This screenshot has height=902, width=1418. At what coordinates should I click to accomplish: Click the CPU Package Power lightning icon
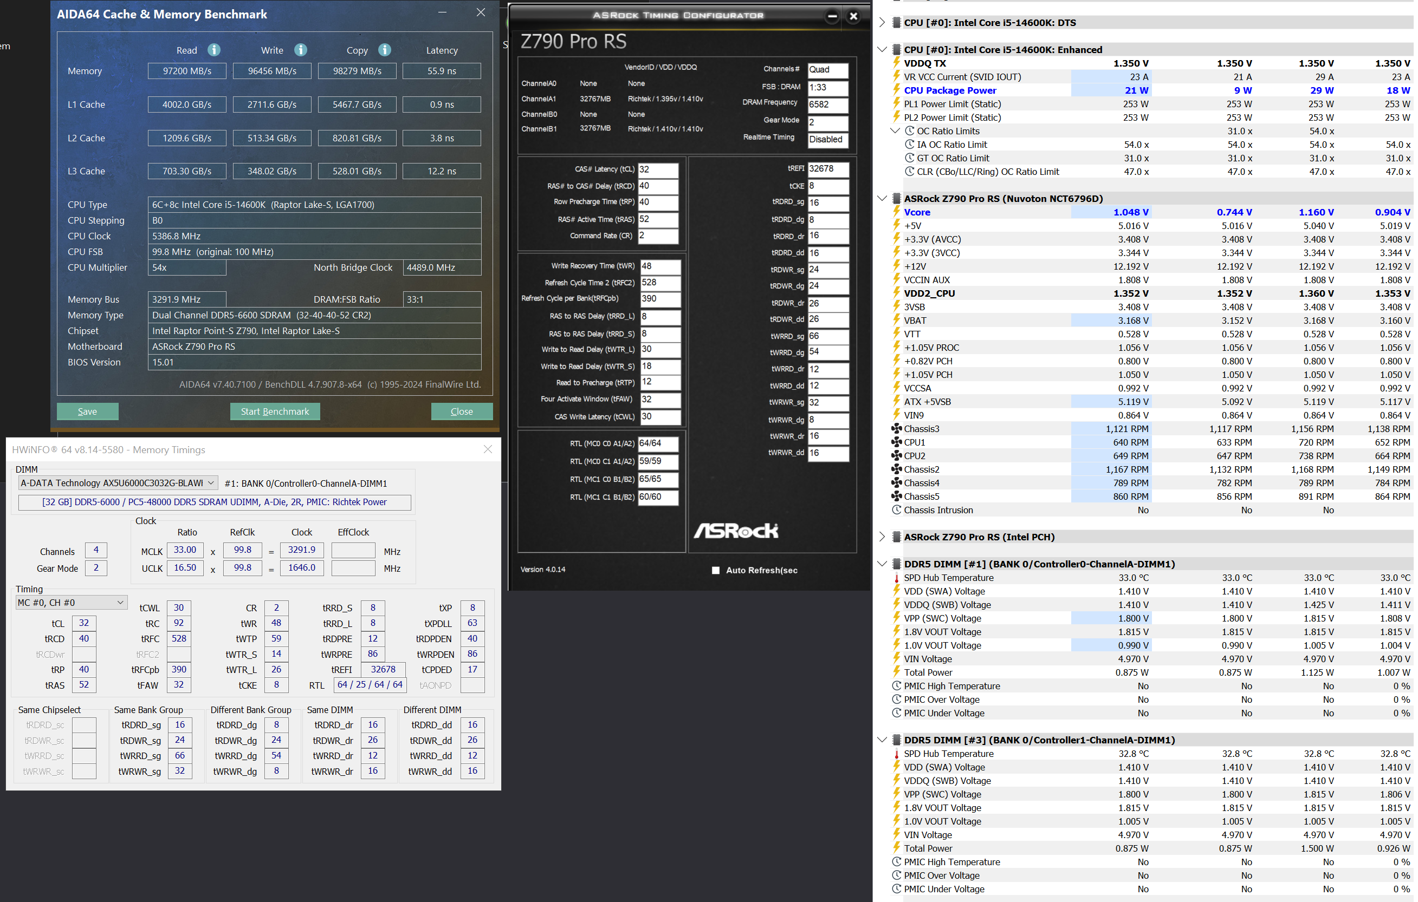(896, 90)
